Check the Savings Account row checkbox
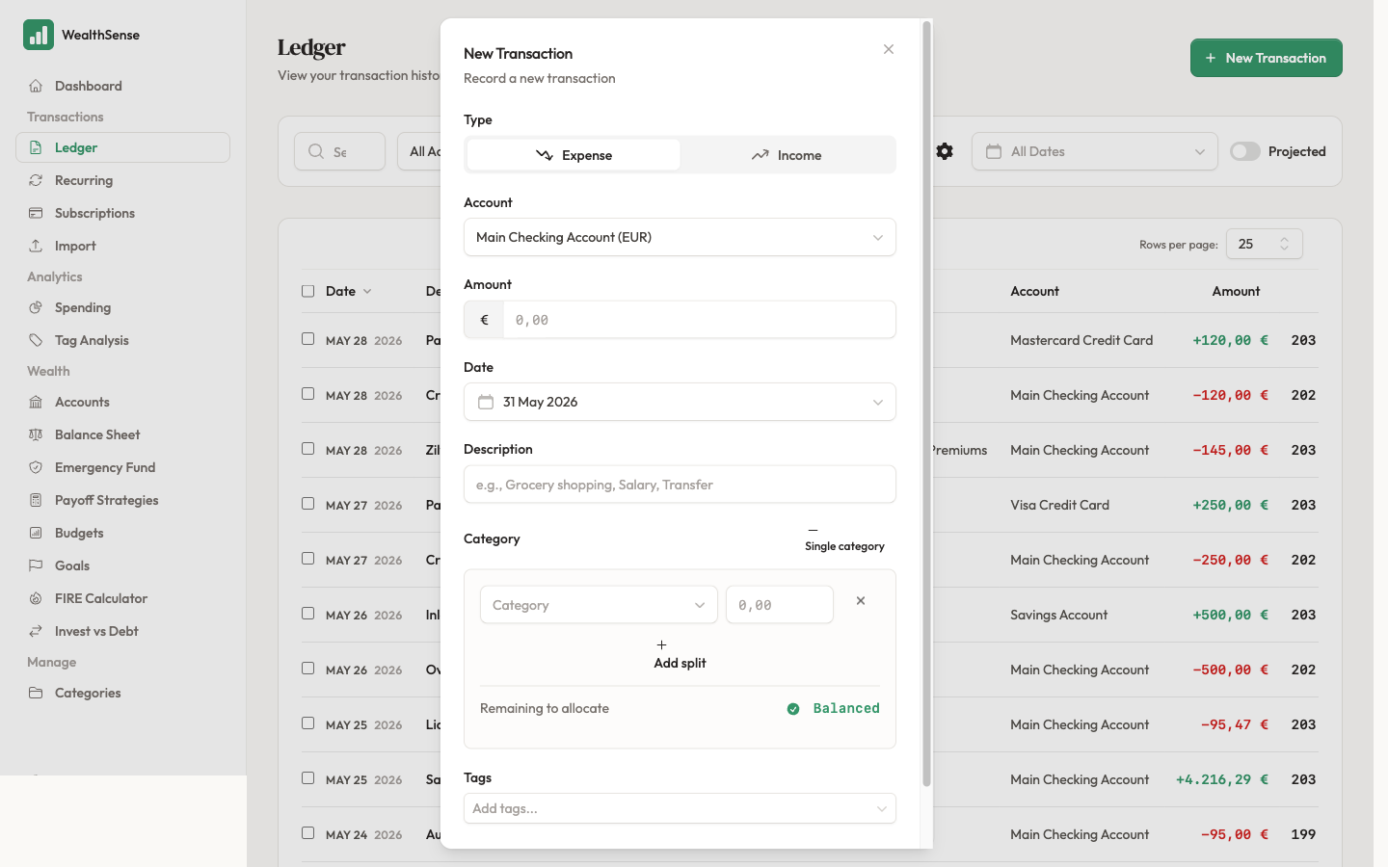 (x=307, y=614)
